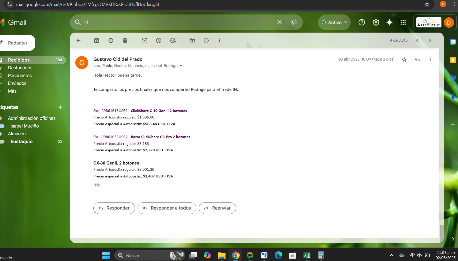Open Gmail settings gear

click(376, 22)
